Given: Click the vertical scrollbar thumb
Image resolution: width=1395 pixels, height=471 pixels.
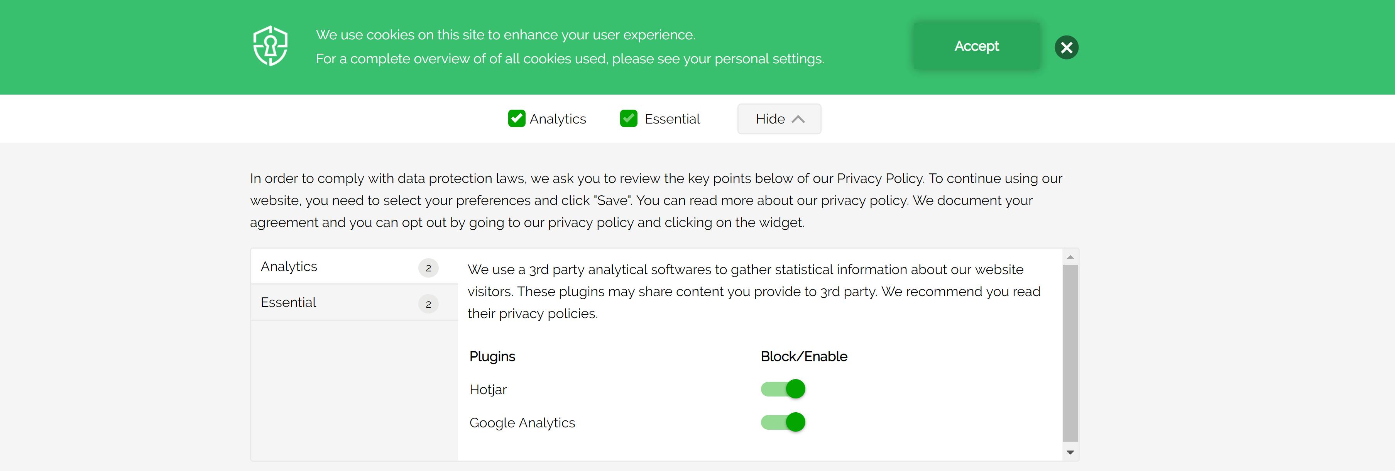Looking at the screenshot, I should (x=1070, y=352).
